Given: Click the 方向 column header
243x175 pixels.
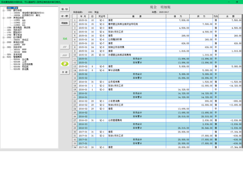Looking at the screenshot, I should tap(216, 16).
